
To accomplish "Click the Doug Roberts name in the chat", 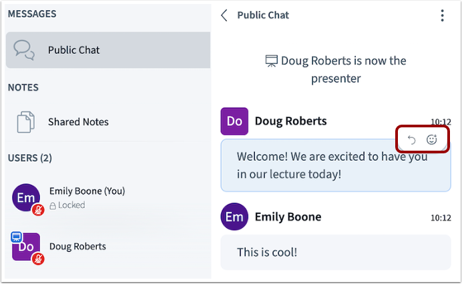I will pyautogui.click(x=290, y=121).
